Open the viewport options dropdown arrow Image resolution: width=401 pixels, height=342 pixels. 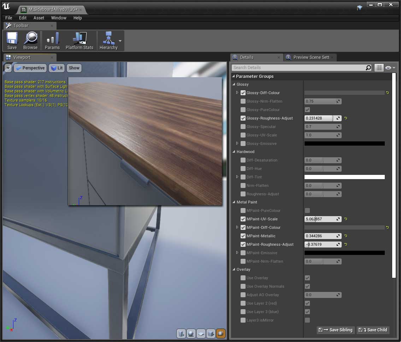(x=8, y=68)
